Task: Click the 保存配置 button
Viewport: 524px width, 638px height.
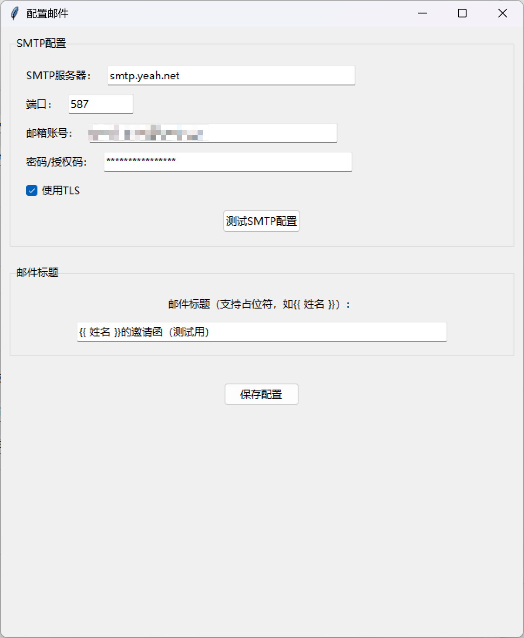Action: coord(262,394)
